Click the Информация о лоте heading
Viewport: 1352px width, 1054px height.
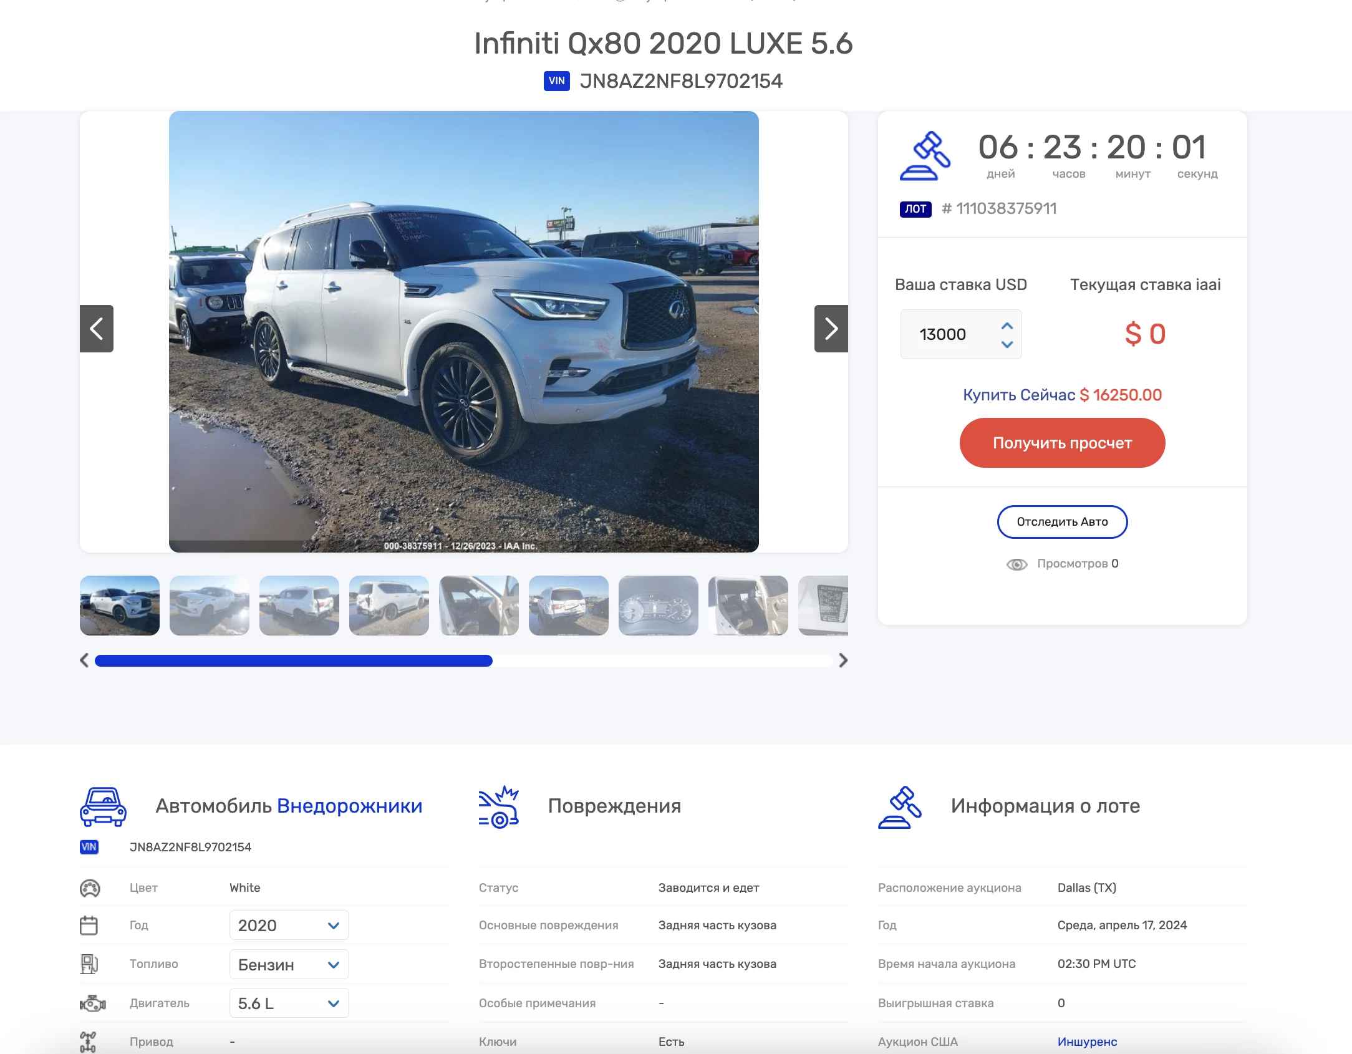[1045, 806]
